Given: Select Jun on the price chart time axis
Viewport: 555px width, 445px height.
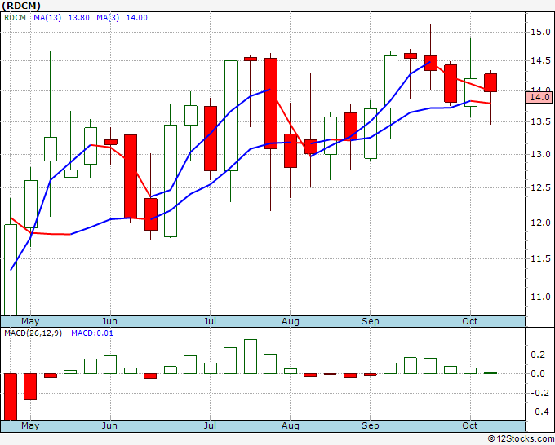Looking at the screenshot, I should coord(109,322).
